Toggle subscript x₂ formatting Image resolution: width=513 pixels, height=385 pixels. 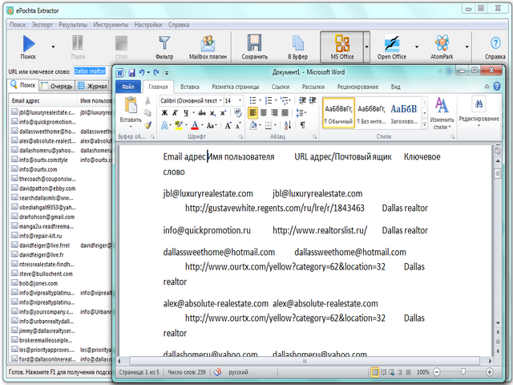[x=212, y=113]
